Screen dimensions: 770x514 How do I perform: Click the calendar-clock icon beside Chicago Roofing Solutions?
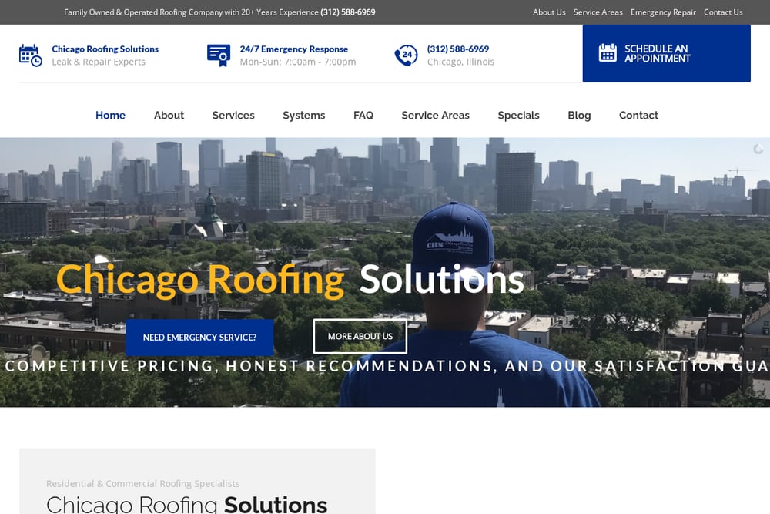31,55
